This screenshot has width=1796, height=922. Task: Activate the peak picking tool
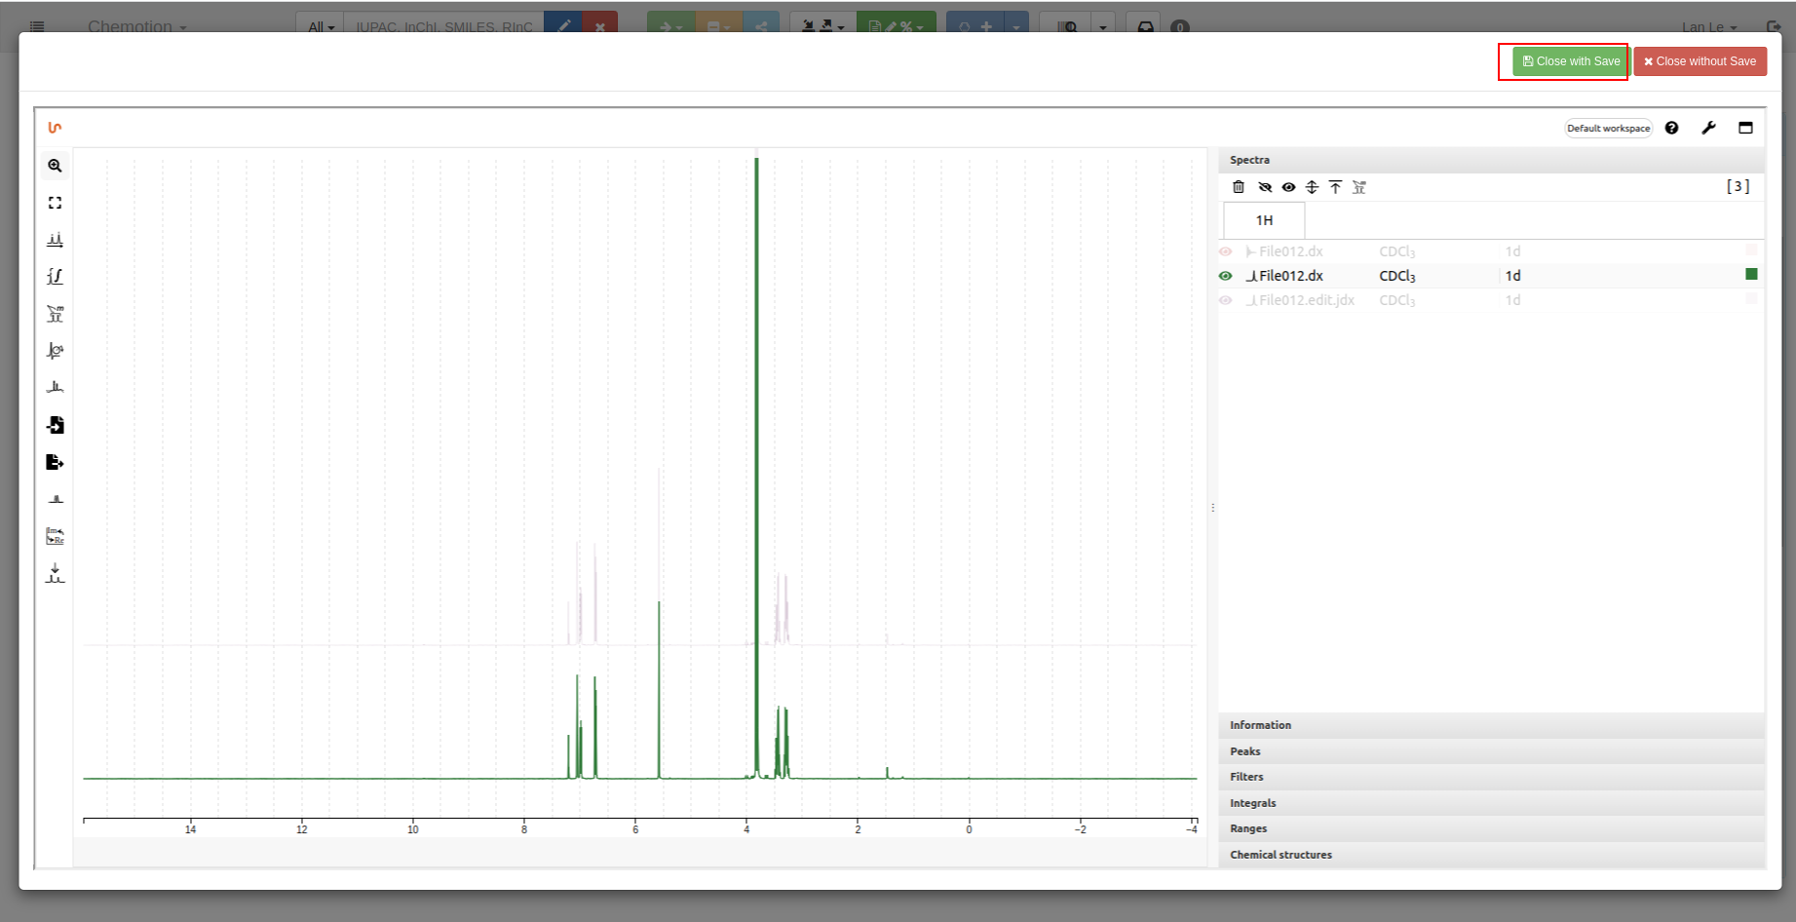[55, 240]
